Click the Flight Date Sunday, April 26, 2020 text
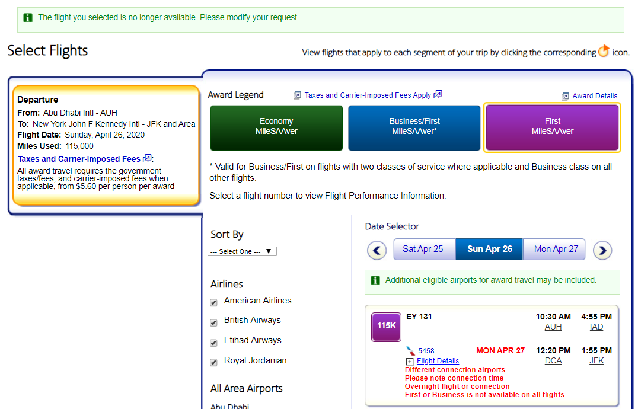This screenshot has height=409, width=638. click(81, 135)
